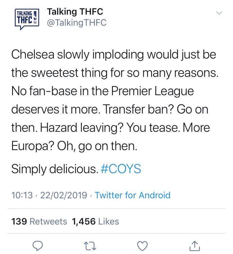Viewport: 233px width, 254px height.
Task: Click the Twitter for Android link
Action: pos(133,195)
